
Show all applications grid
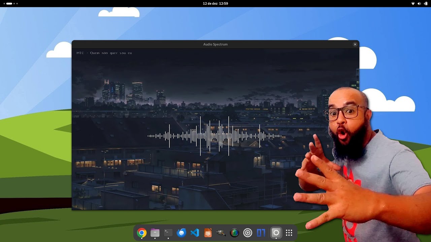289,233
